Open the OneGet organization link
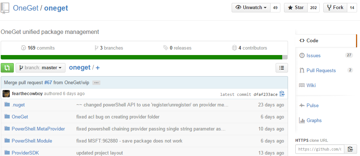 point(25,8)
